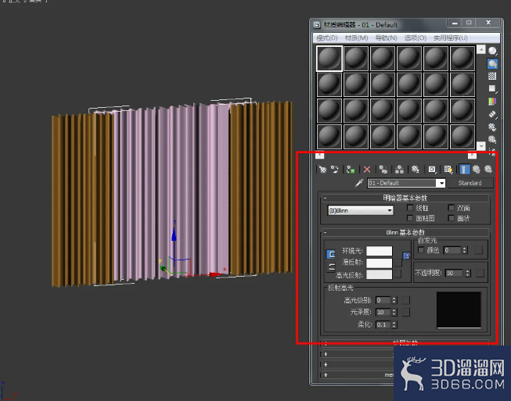Toggle the Backlight sample icon
This screenshot has width=511, height=401.
[492, 63]
